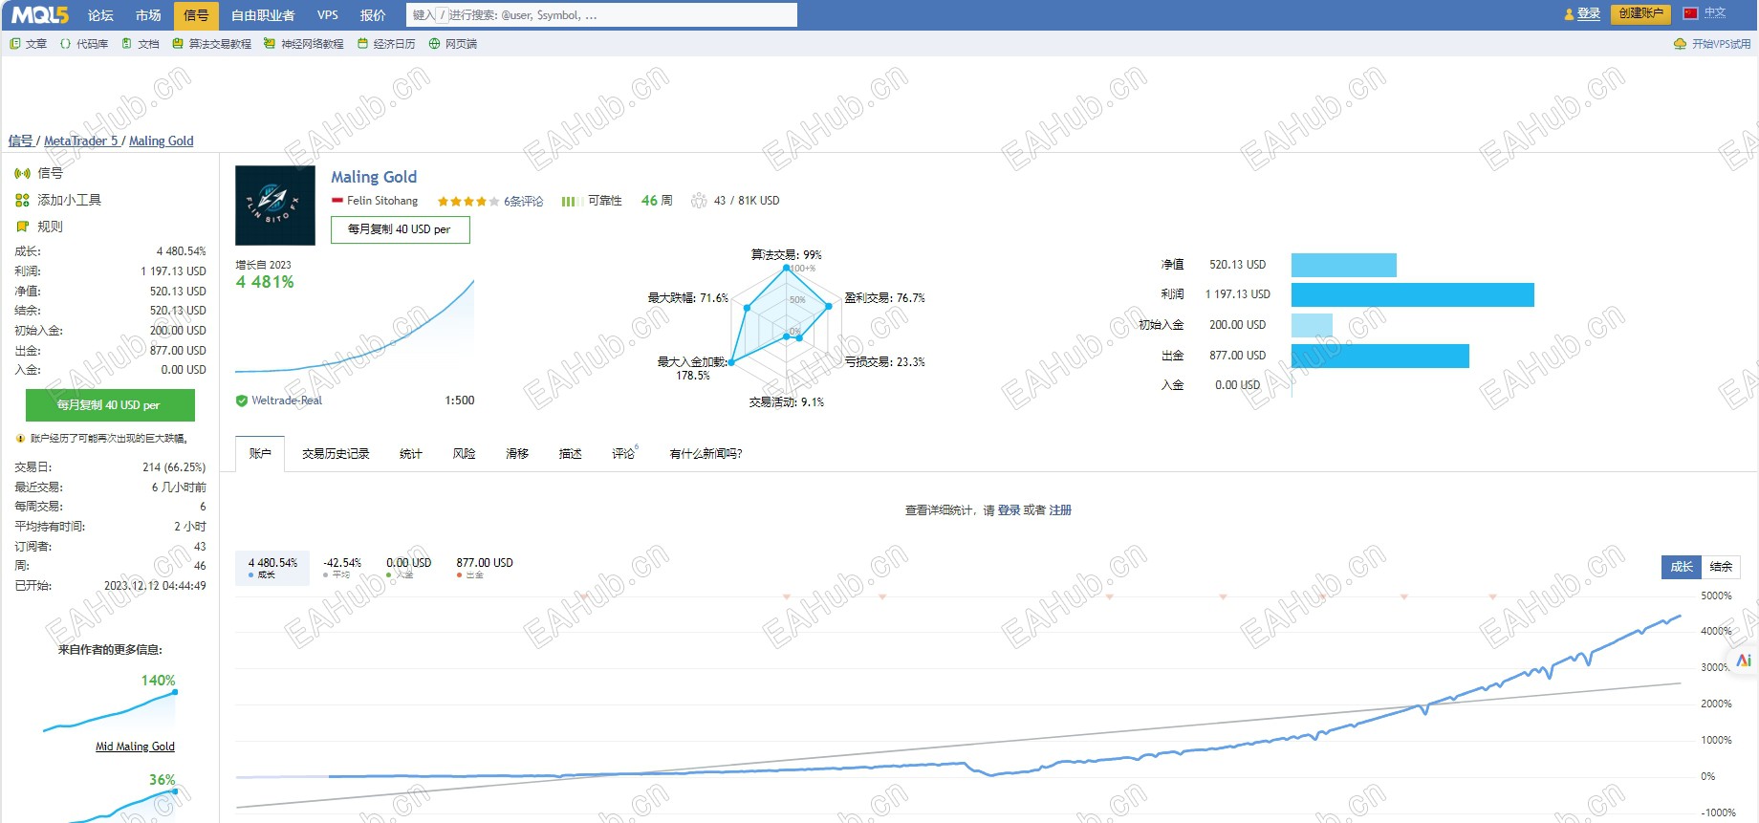
Task: Click the 注册 register link
Action: (1060, 510)
